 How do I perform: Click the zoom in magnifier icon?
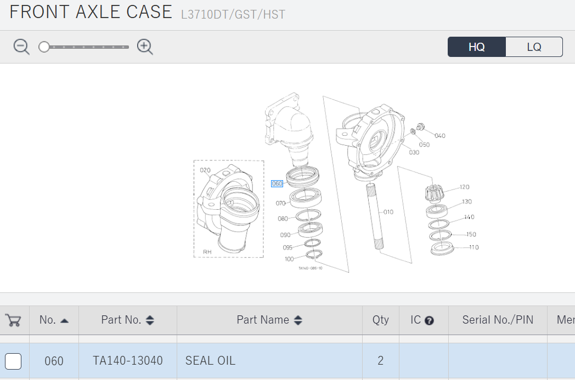[145, 47]
